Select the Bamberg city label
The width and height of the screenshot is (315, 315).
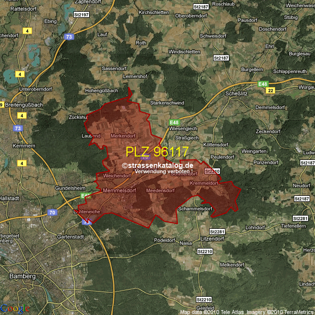pyautogui.click(x=23, y=277)
